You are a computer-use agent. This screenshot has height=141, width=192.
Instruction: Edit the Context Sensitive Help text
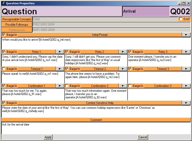96,111
